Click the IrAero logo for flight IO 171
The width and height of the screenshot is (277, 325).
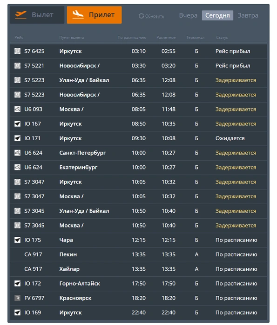(17, 138)
